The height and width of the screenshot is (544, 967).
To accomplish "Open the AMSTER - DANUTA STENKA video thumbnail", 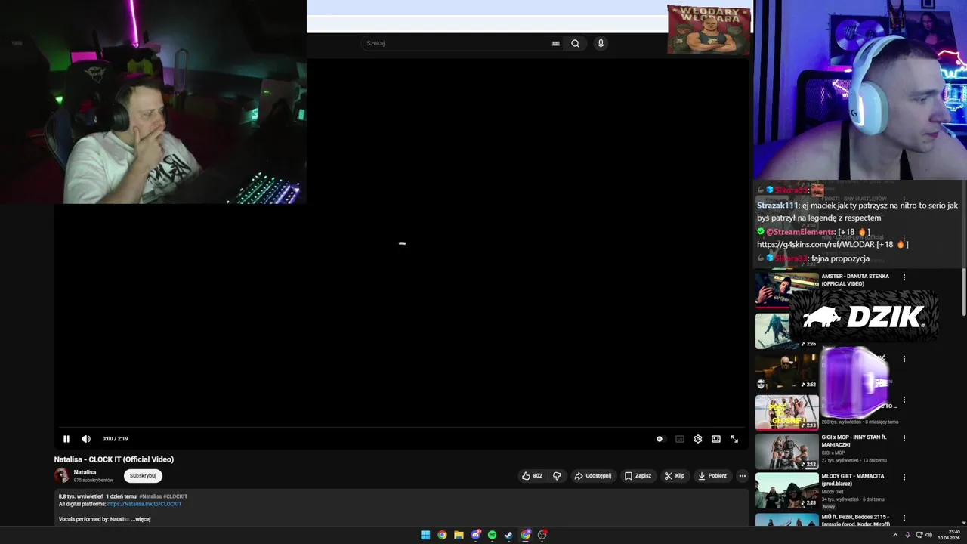I will click(786, 290).
